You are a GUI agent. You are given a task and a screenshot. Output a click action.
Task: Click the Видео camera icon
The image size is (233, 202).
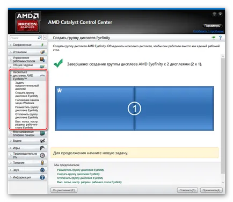tap(42, 141)
